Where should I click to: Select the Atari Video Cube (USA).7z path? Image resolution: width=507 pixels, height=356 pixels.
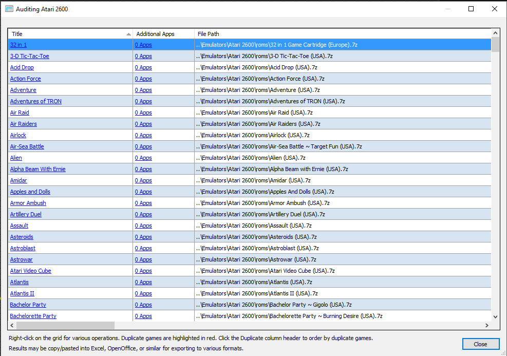[265, 271]
